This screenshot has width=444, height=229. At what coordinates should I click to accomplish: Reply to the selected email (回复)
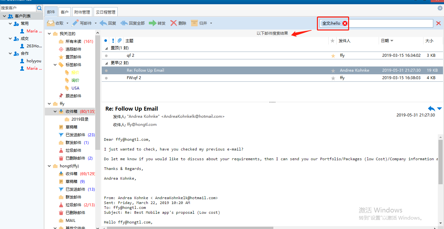(104, 23)
